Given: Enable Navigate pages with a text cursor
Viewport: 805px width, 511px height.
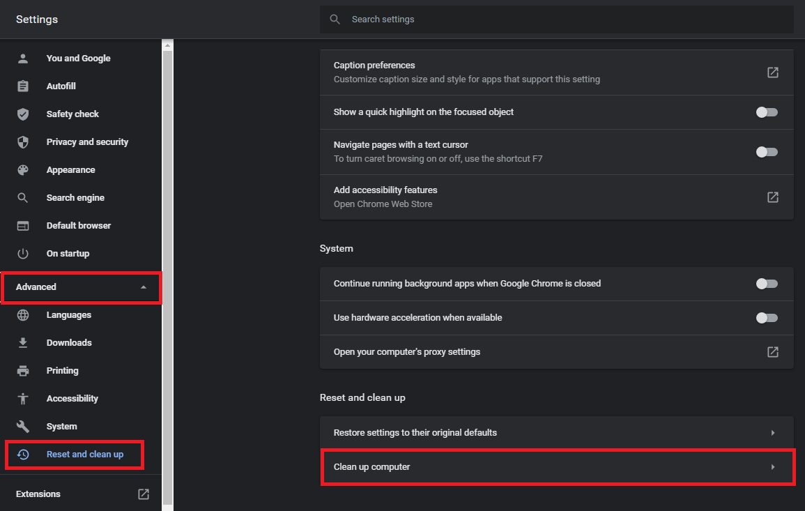Looking at the screenshot, I should (x=767, y=152).
